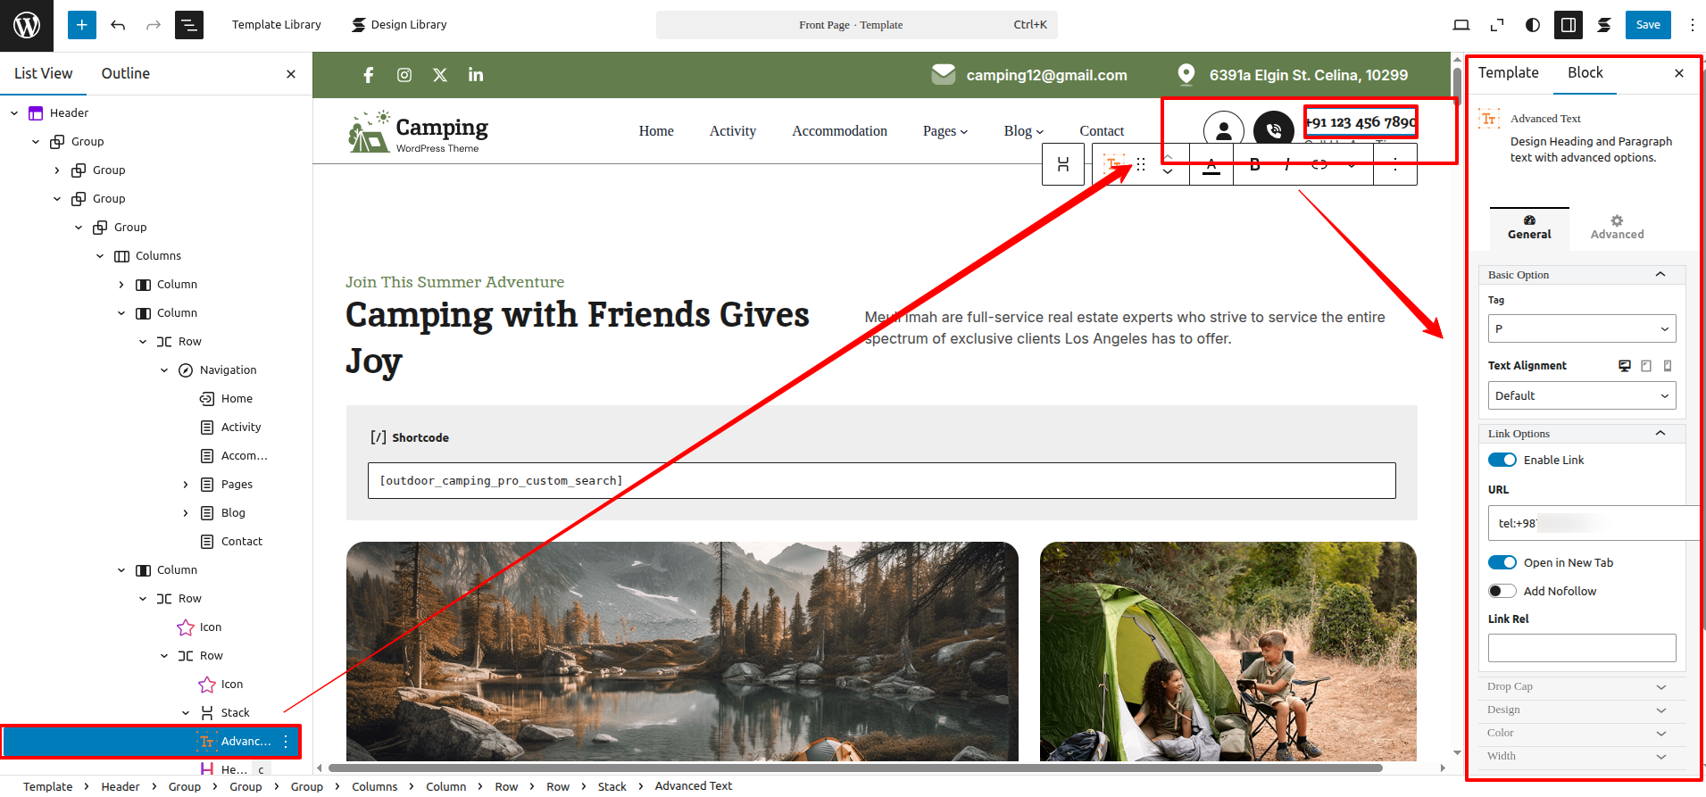Viewport: 1706px width, 797px height.
Task: Click the block inserter plus icon
Action: (x=81, y=25)
